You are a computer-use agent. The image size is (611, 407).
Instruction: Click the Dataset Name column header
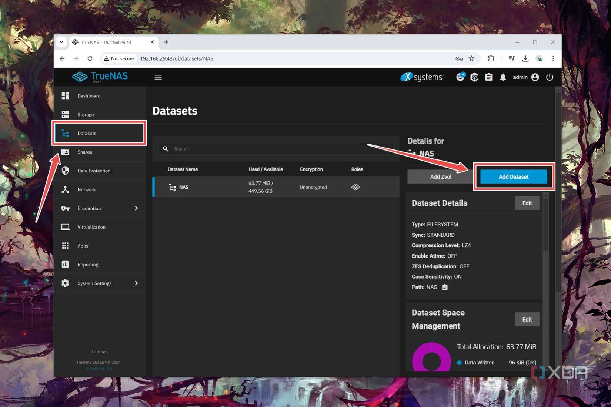click(183, 169)
